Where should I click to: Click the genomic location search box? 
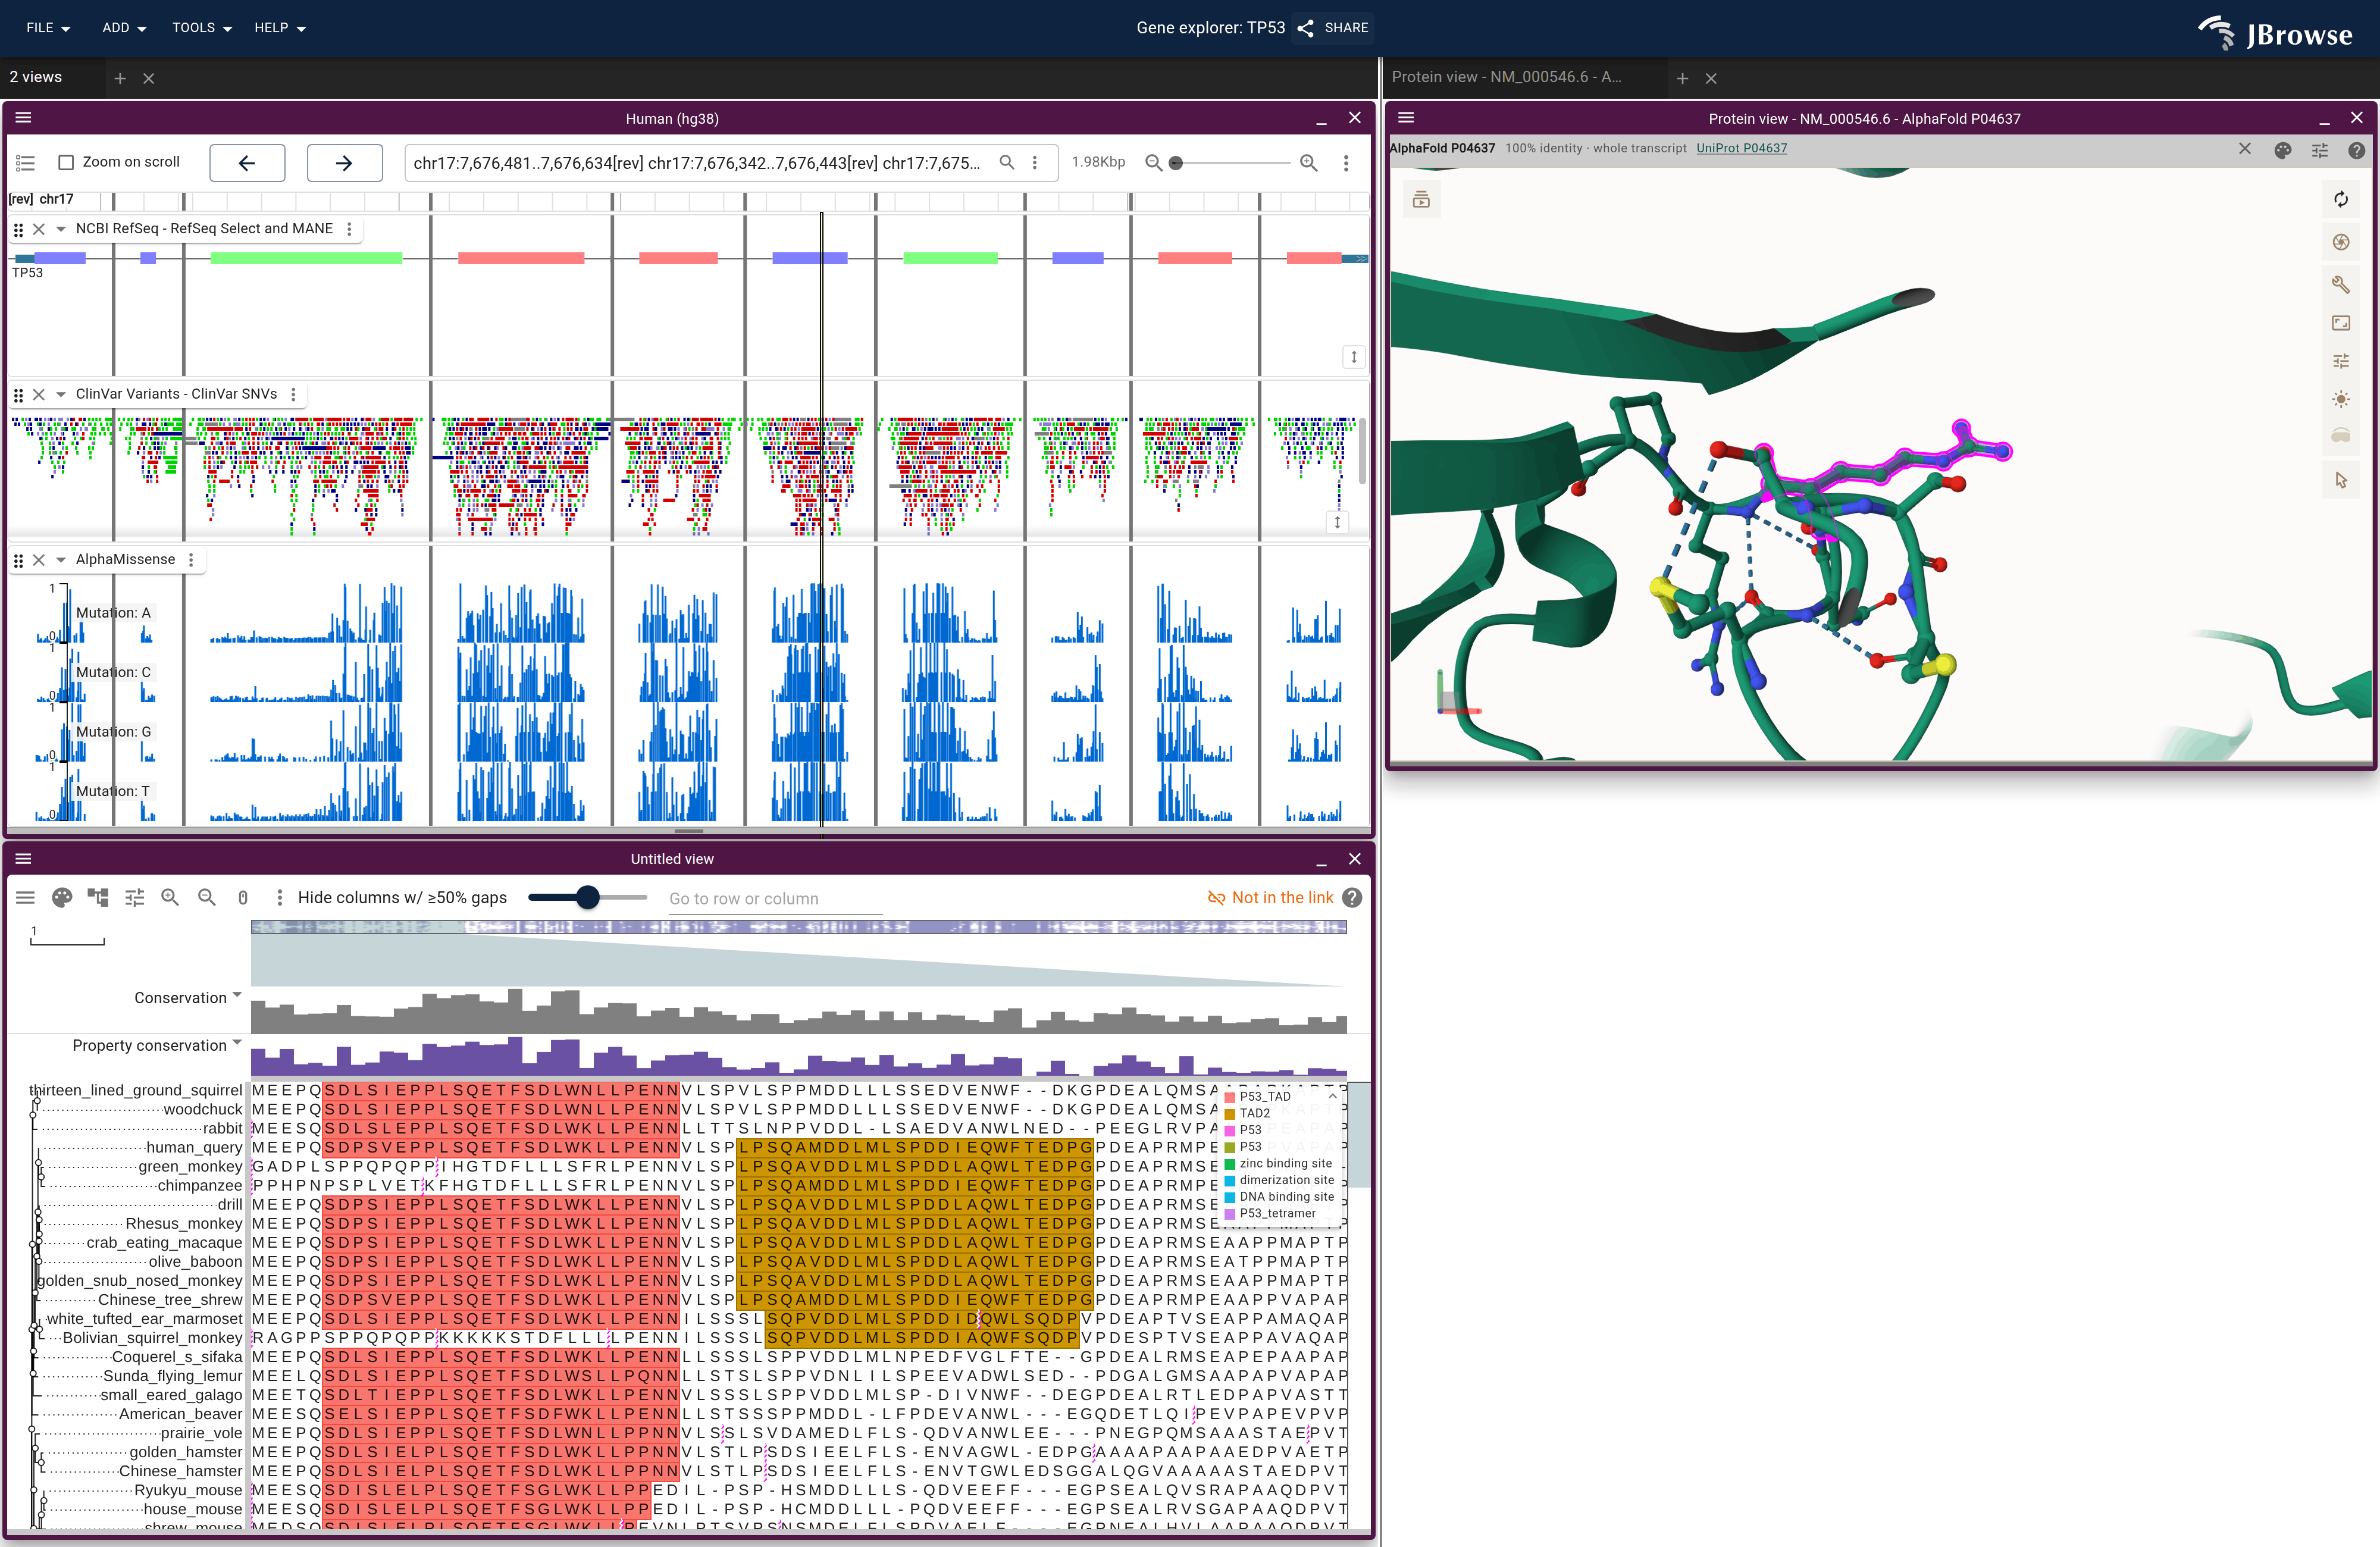pyautogui.click(x=697, y=162)
